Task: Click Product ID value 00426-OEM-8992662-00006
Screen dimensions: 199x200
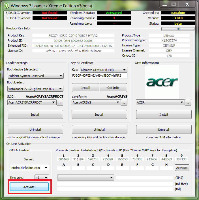Action: point(73,40)
